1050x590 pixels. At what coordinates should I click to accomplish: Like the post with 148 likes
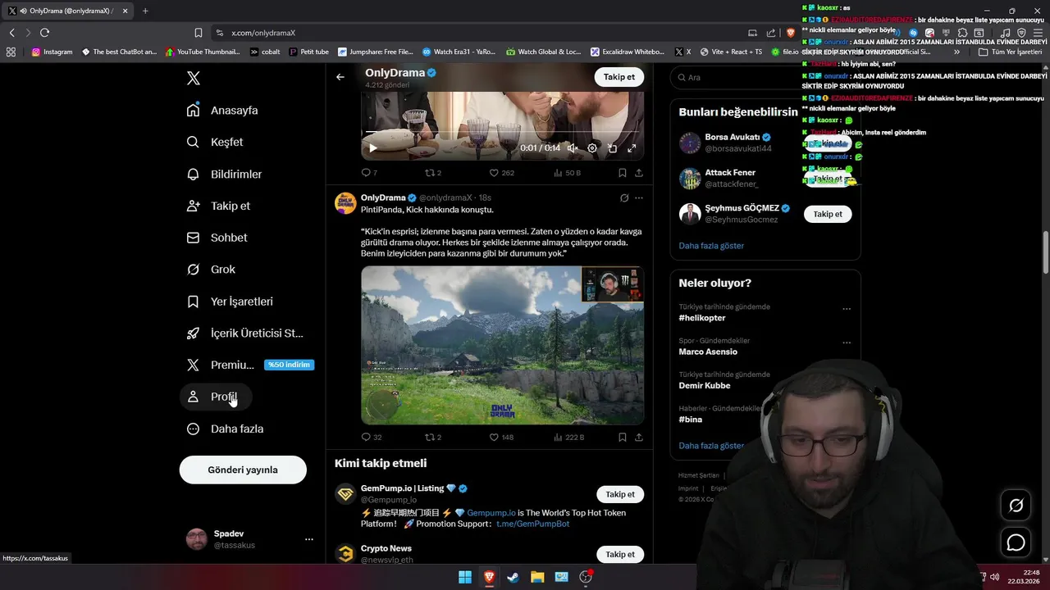point(501,438)
